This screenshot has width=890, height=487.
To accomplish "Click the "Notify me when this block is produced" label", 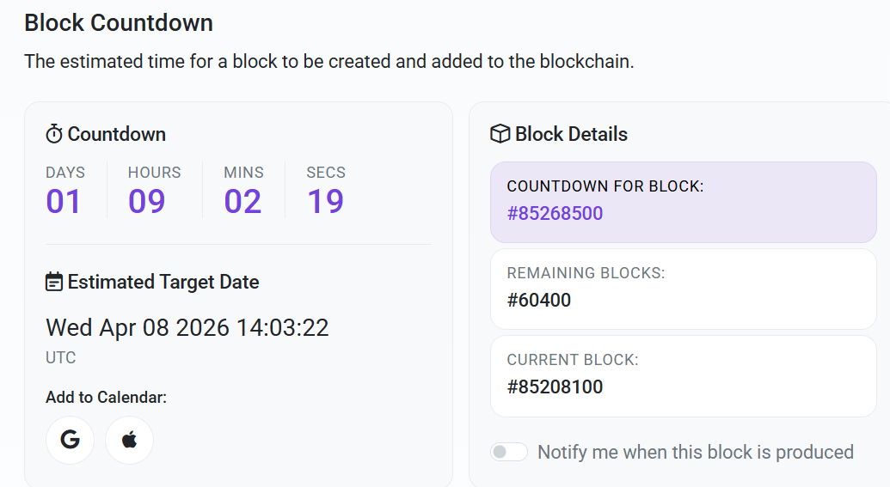I will tap(695, 452).
